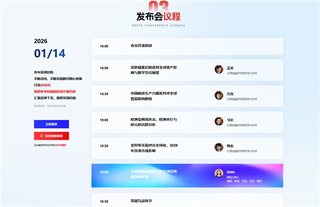Click speaker 马文's avatar photo
Screen dimensions: 320x207
(x=219, y=121)
